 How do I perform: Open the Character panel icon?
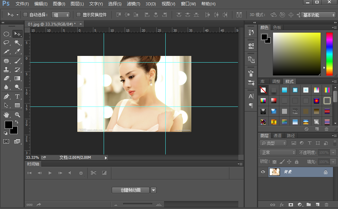pos(251,96)
